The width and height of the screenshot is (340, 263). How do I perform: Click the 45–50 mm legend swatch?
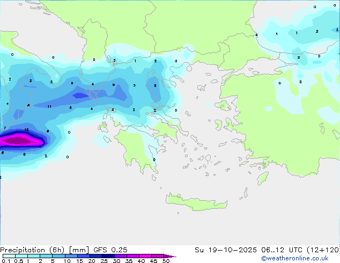158,256
